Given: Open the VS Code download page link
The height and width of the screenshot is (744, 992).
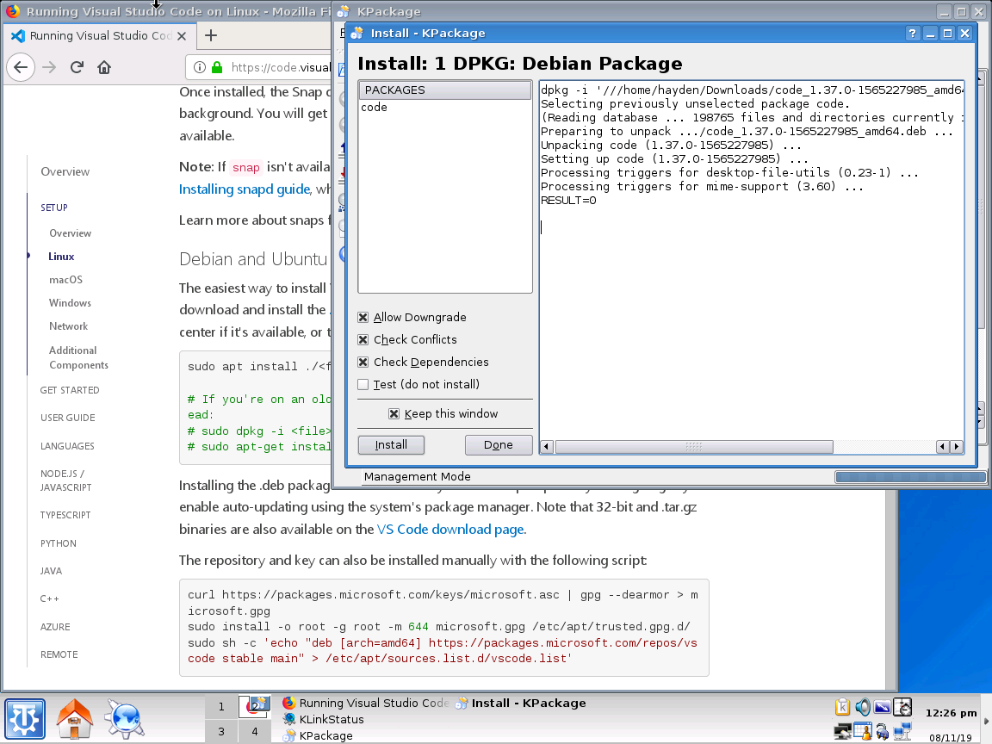Looking at the screenshot, I should (x=450, y=530).
